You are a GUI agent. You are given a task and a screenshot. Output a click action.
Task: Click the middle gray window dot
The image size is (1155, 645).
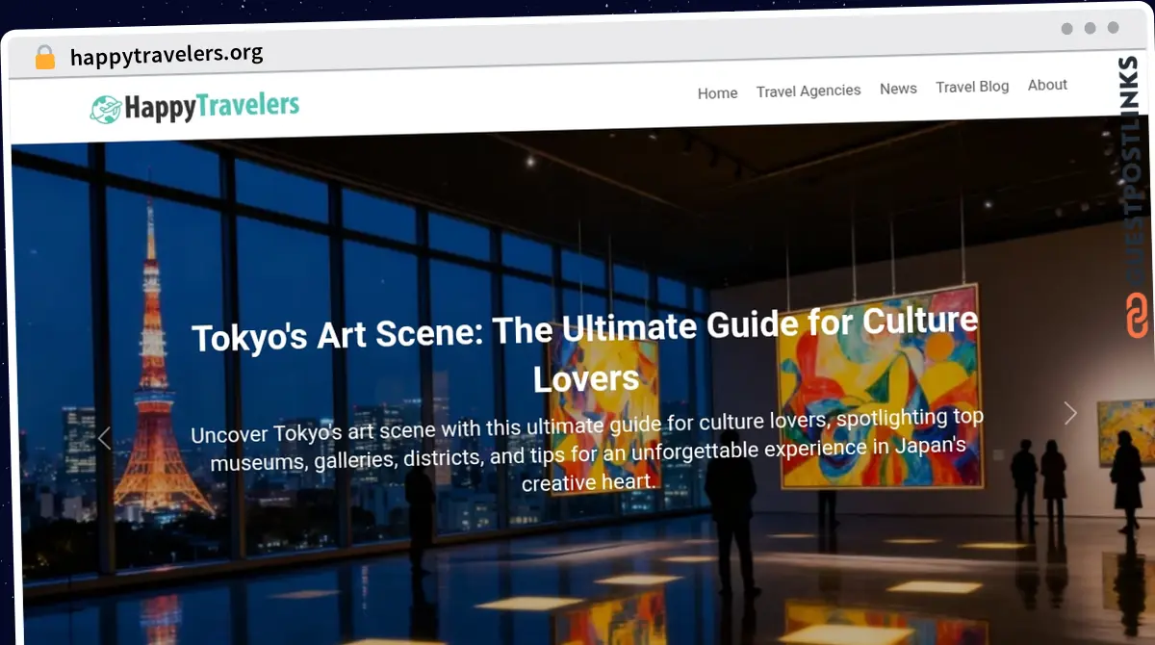pos(1090,29)
